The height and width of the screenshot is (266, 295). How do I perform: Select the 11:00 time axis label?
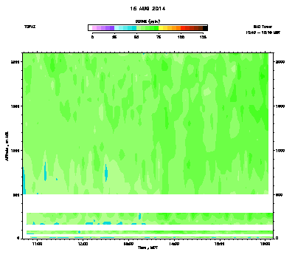pyautogui.click(x=38, y=244)
